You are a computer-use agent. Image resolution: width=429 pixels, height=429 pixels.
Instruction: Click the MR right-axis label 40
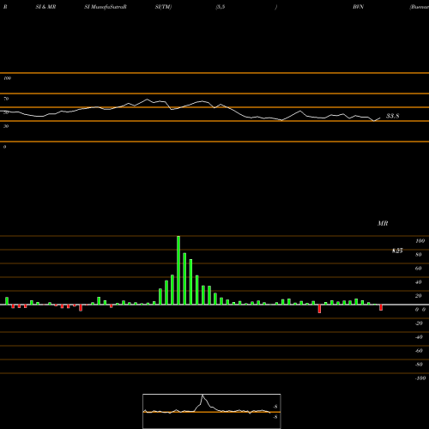coord(419,282)
